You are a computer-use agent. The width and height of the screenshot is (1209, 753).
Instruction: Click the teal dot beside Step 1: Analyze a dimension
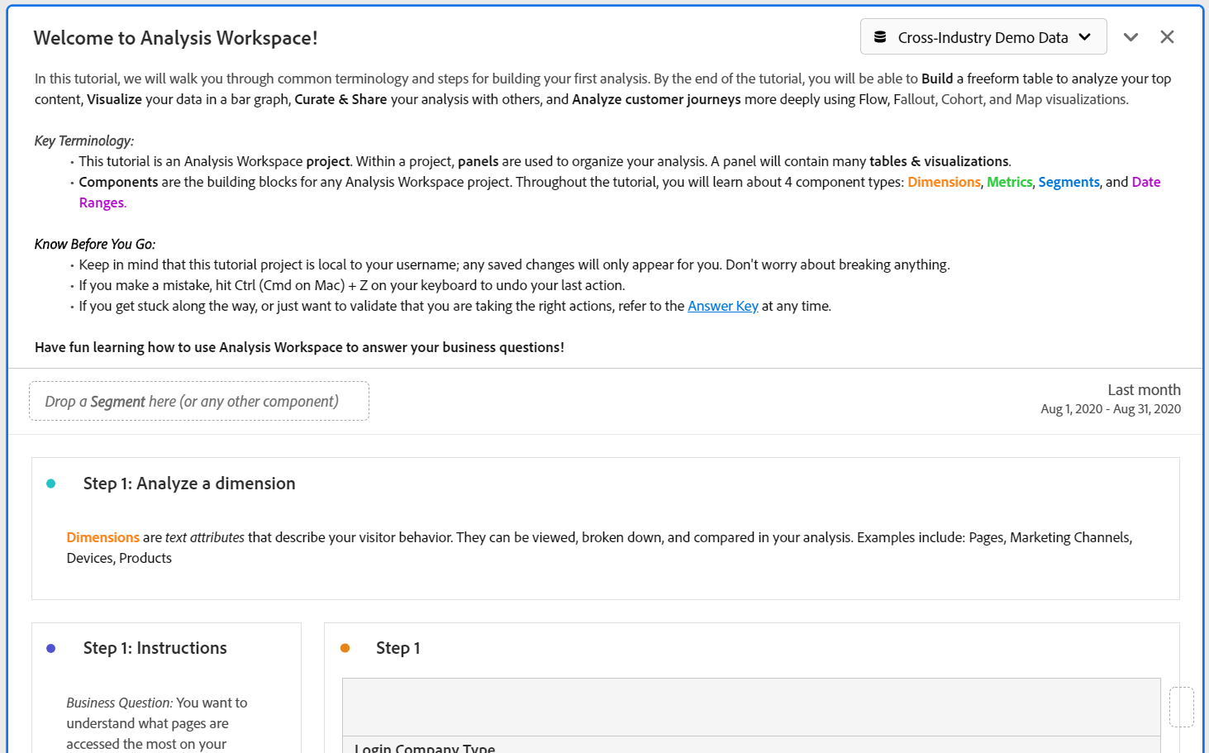click(x=51, y=484)
